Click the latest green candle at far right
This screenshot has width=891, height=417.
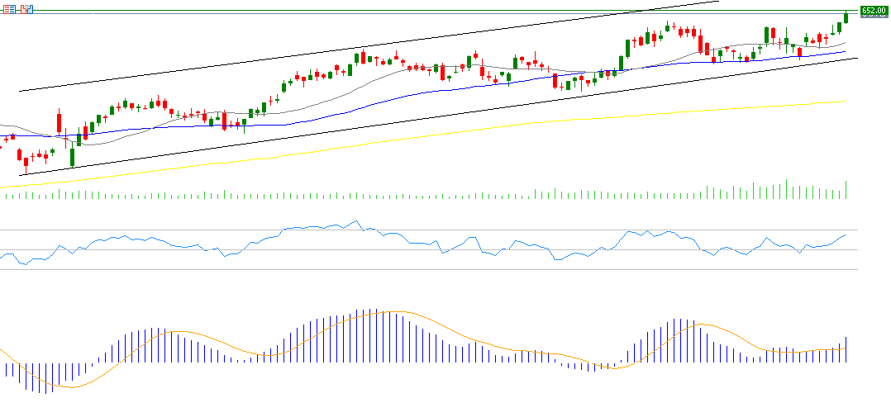[846, 17]
